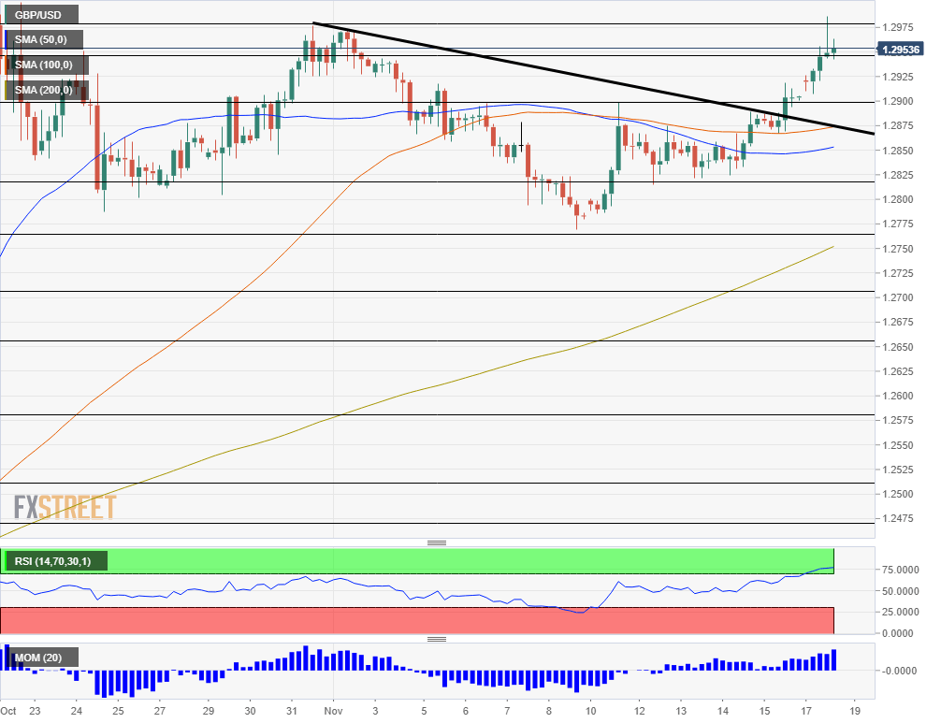Click date 25 on time axis
Image resolution: width=941 pixels, height=723 pixels.
[x=118, y=711]
